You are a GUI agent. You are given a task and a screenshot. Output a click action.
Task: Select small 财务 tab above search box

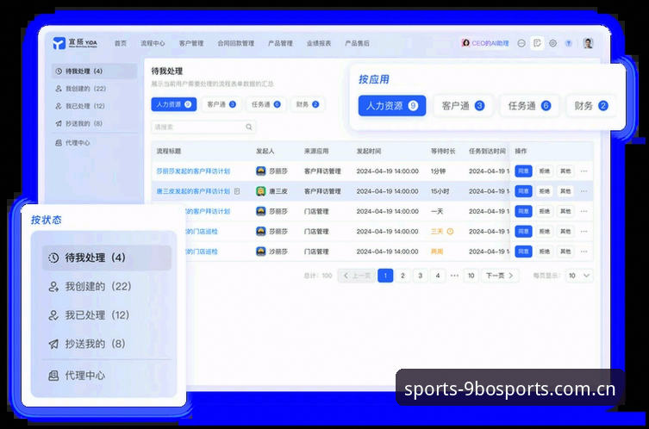pos(308,104)
